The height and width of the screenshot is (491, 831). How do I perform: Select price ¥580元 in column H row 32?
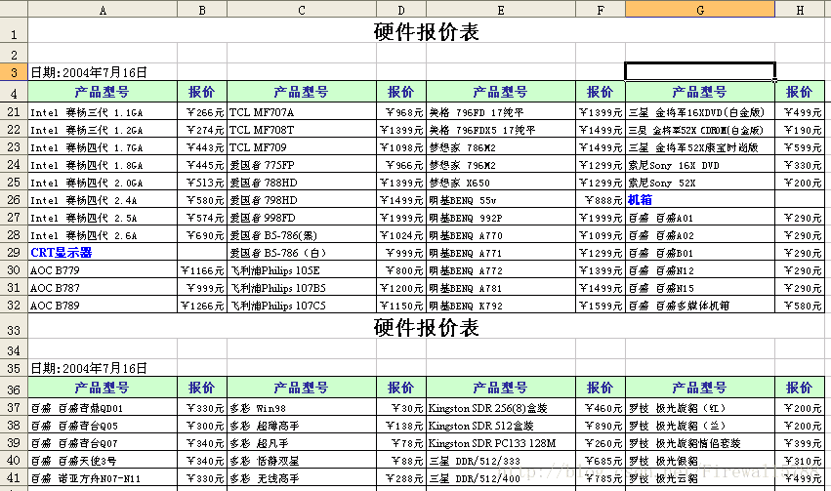coord(800,306)
